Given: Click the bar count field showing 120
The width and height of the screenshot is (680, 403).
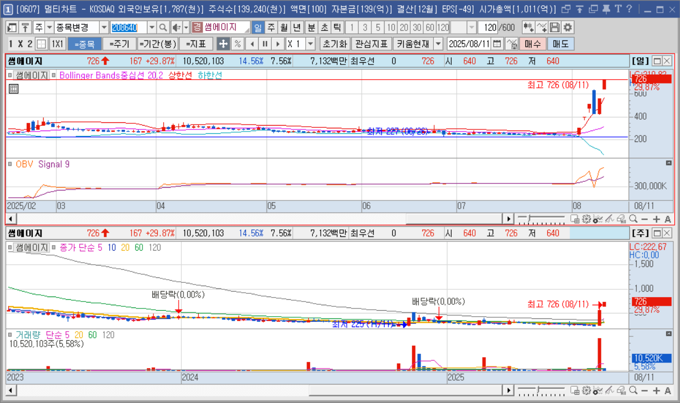Looking at the screenshot, I should 489,27.
